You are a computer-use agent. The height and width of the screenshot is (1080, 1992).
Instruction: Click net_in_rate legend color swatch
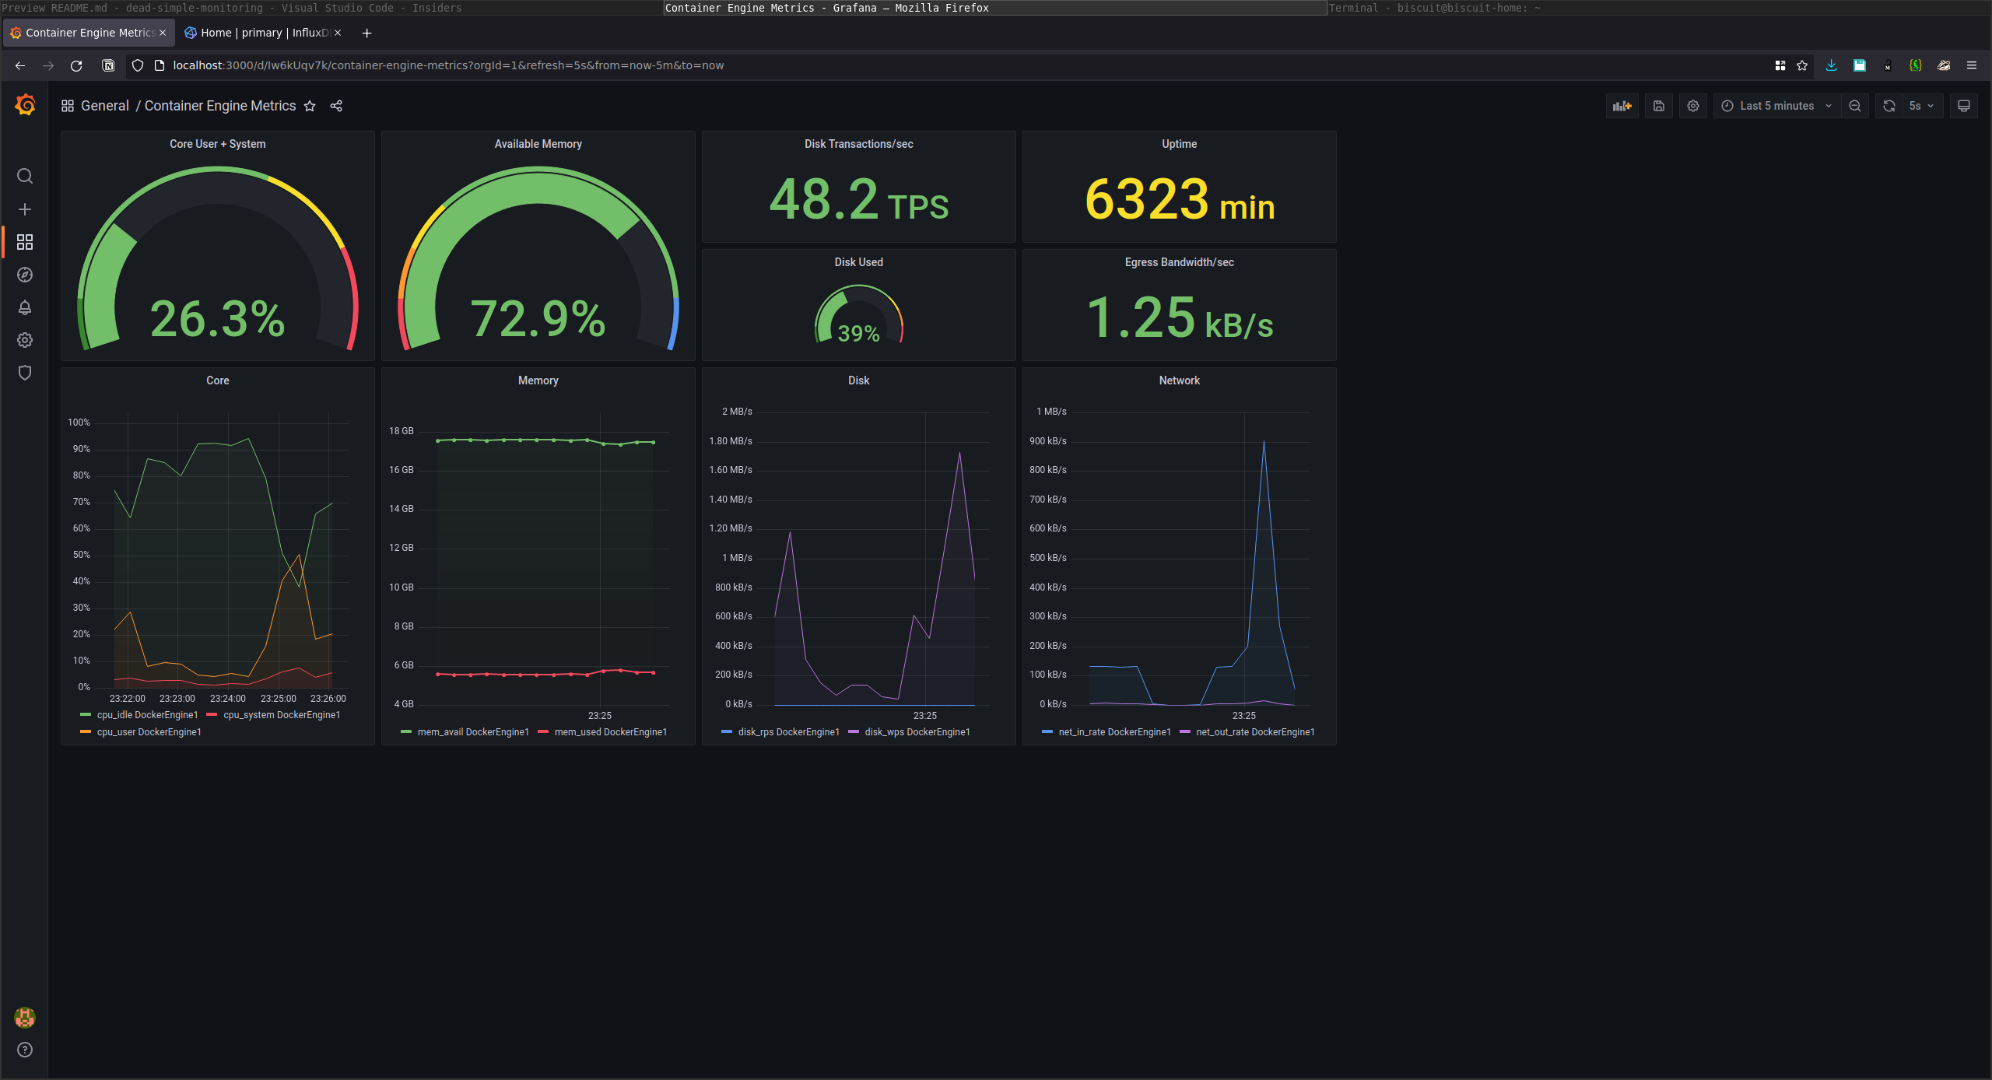click(x=1047, y=732)
